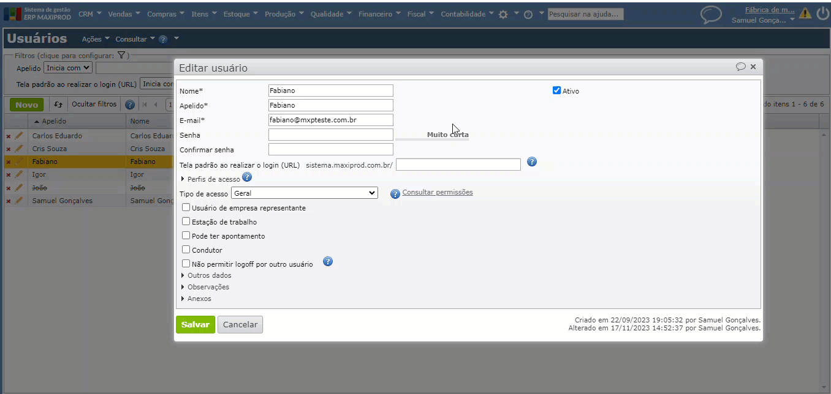Delete the Cris Souza row with red X
This screenshot has height=394, width=831.
click(9, 149)
